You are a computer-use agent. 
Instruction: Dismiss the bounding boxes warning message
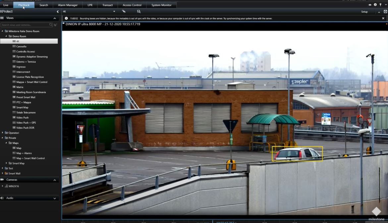point(383,19)
